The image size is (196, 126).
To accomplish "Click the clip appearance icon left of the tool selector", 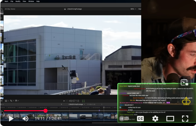I will [x=6, y=101].
